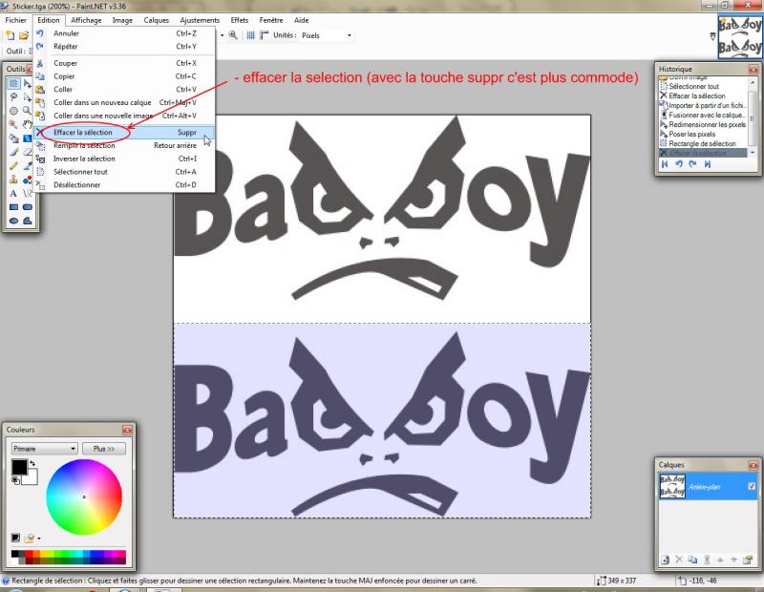Select Redimensionner les pixels history entry
The width and height of the screenshot is (764, 592).
pyautogui.click(x=702, y=125)
